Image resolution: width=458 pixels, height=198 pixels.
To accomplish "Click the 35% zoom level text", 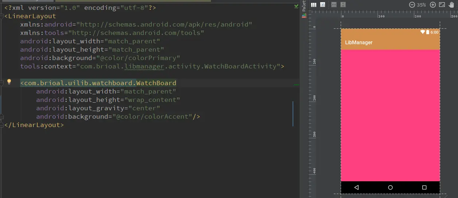I will tap(422, 5).
